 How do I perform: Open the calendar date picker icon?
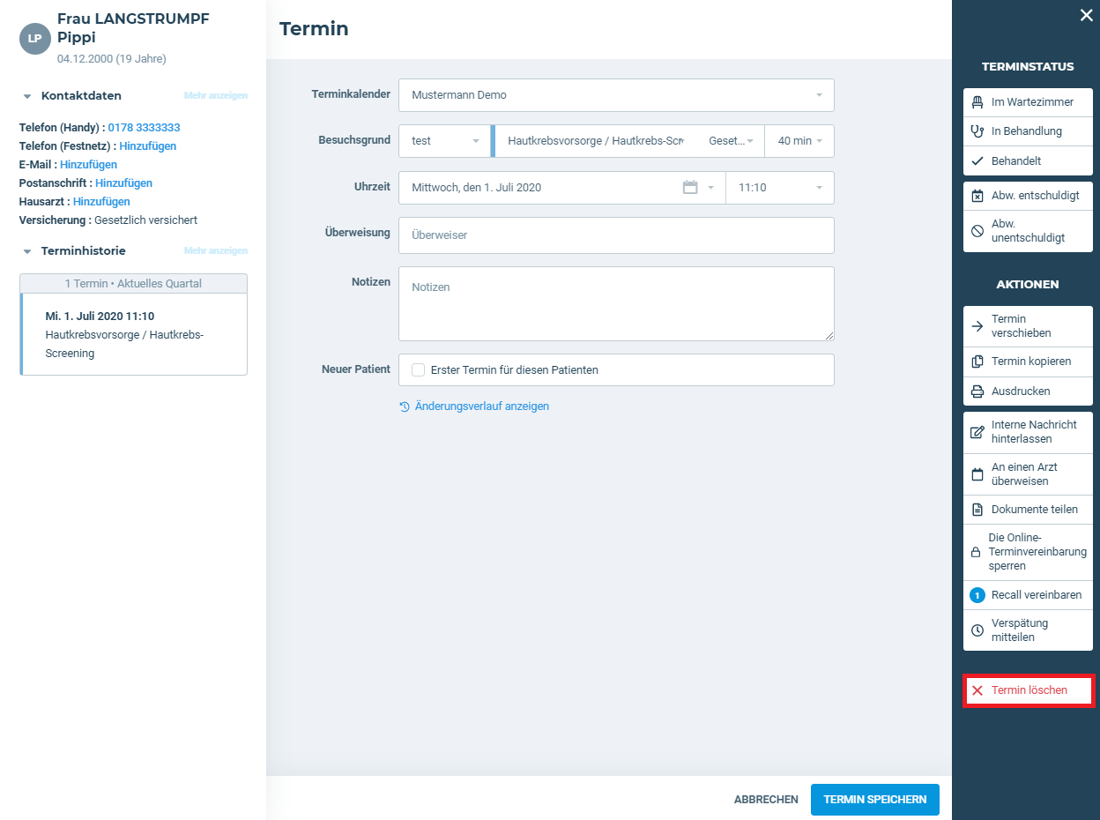pos(690,188)
